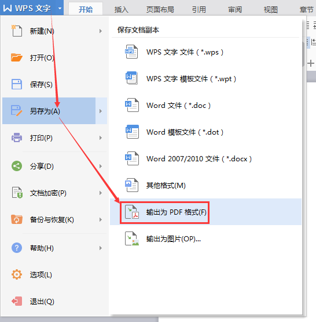Click the orange Open folder icon

tap(17, 57)
